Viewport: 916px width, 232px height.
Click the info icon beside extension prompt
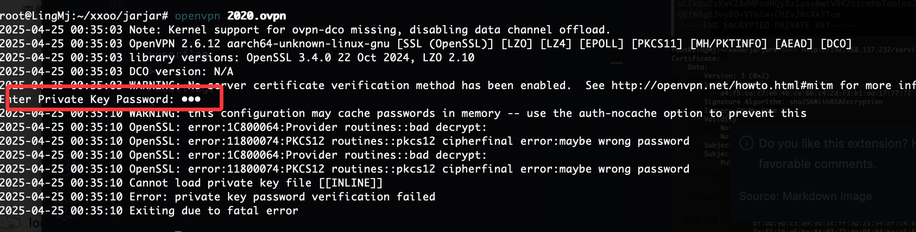(x=747, y=143)
